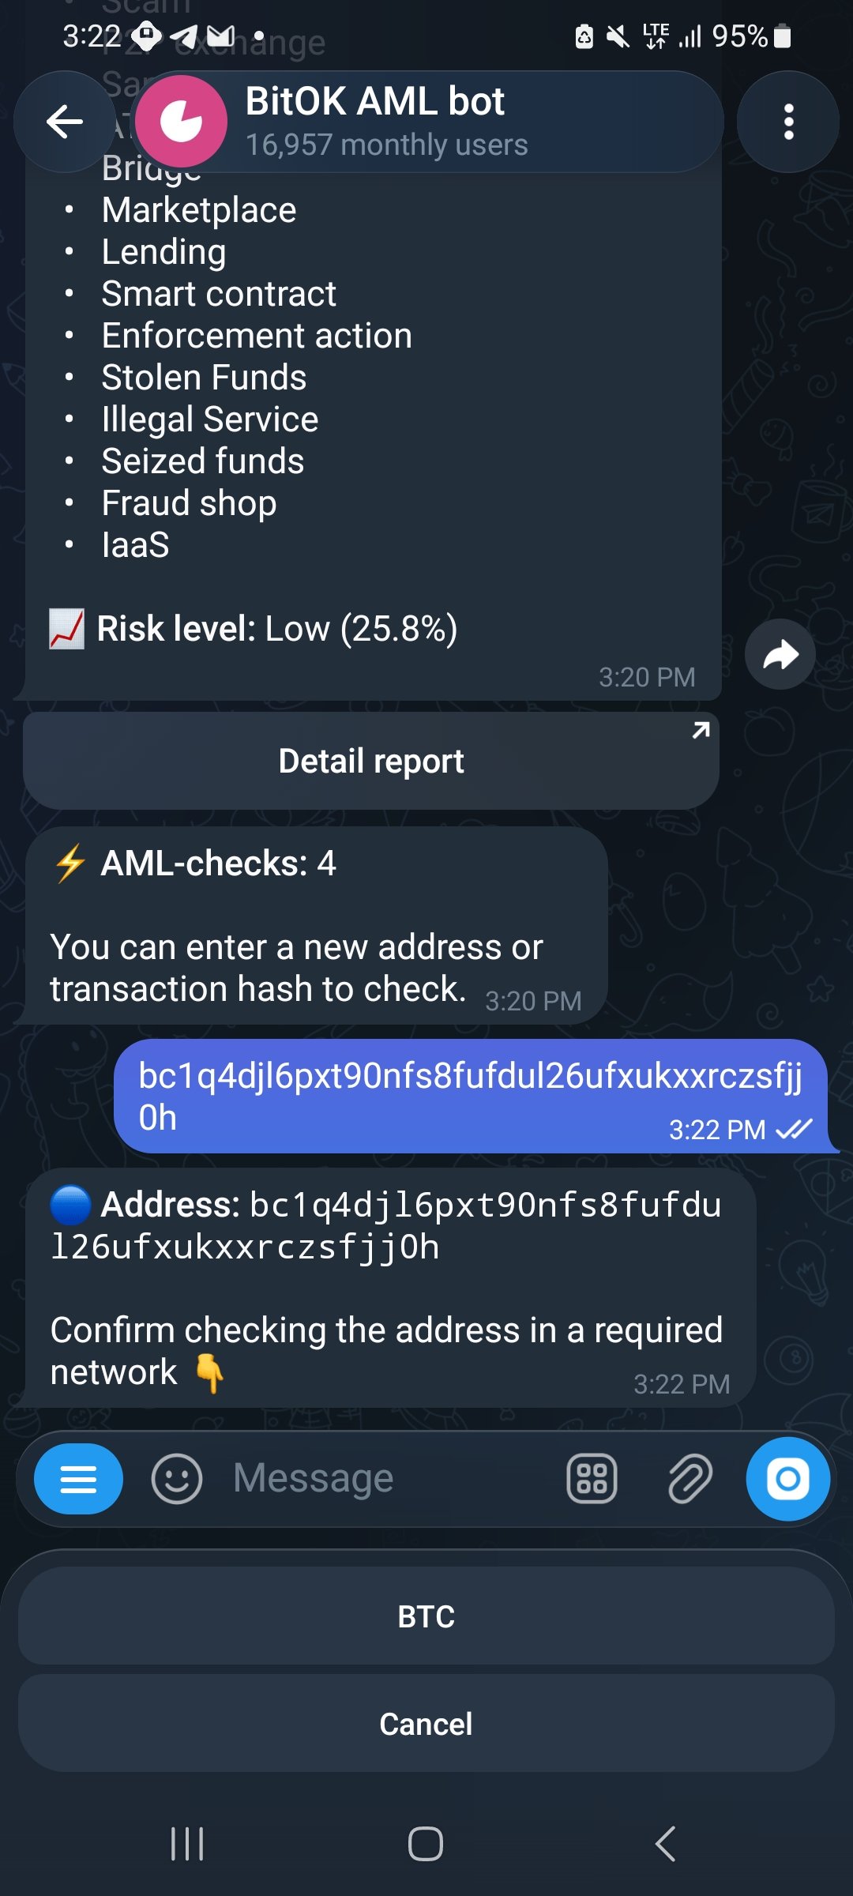
Task: Open the BitOK AML bot title header
Action: [x=386, y=122]
